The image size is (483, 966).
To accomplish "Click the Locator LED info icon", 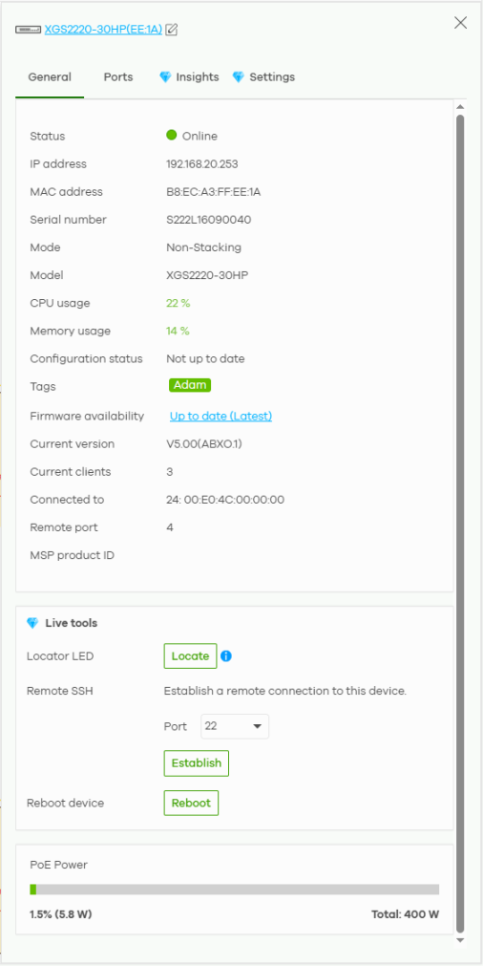I will click(226, 656).
